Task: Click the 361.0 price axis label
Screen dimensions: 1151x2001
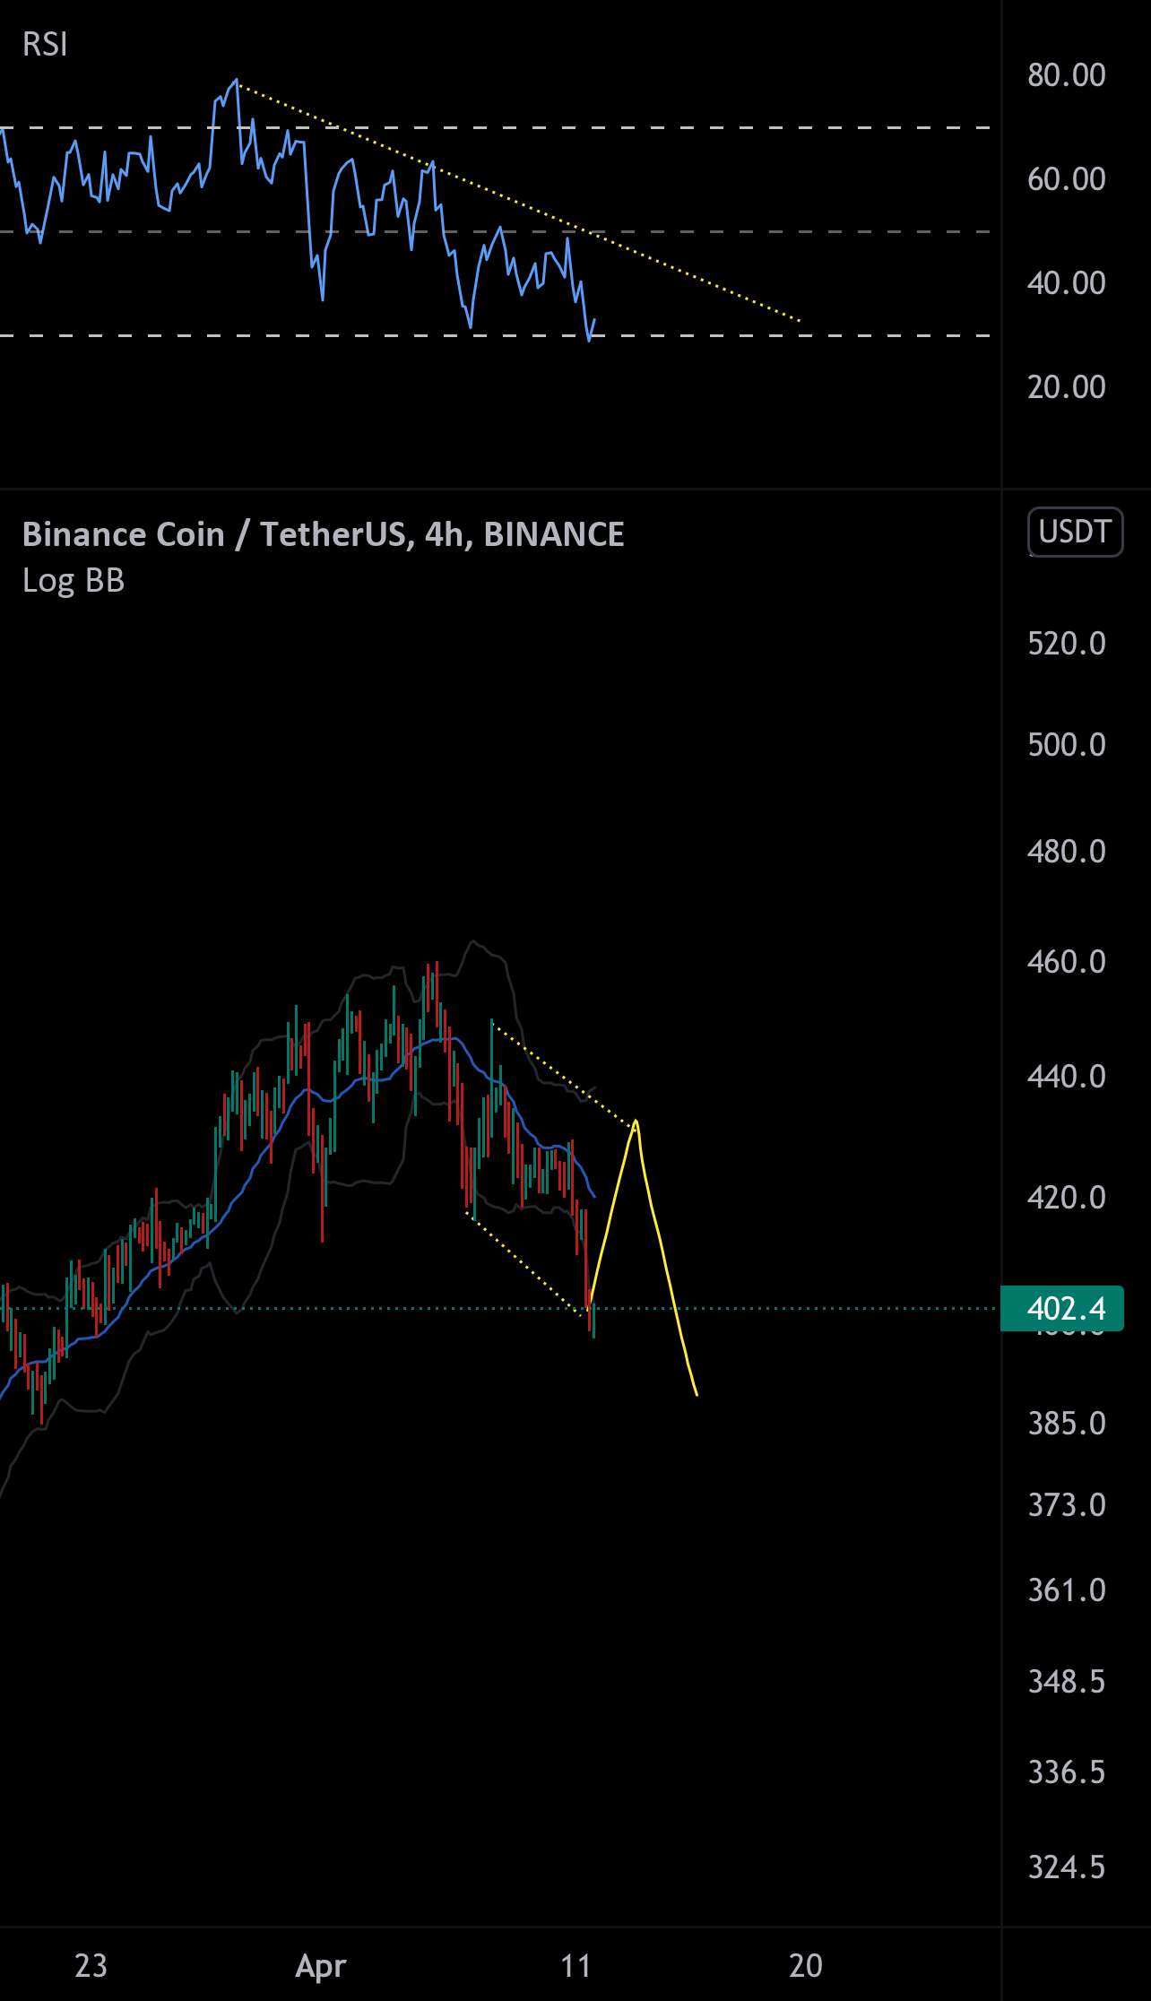Action: click(1067, 1591)
